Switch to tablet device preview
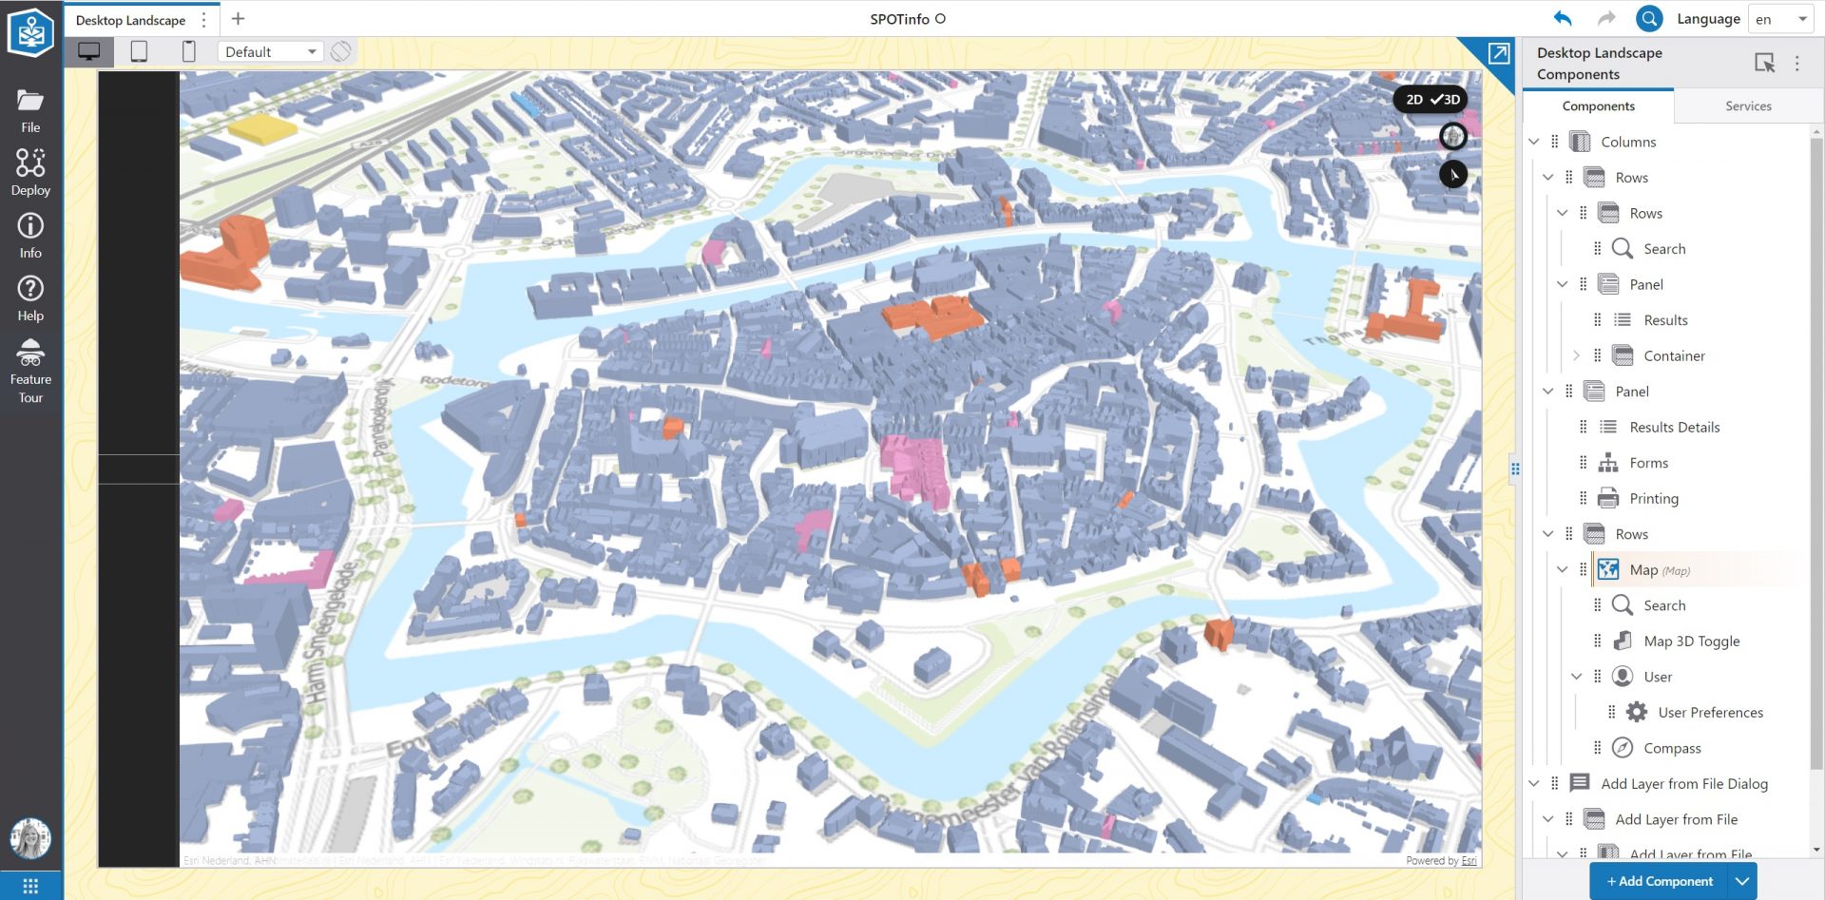1825x900 pixels. (139, 52)
